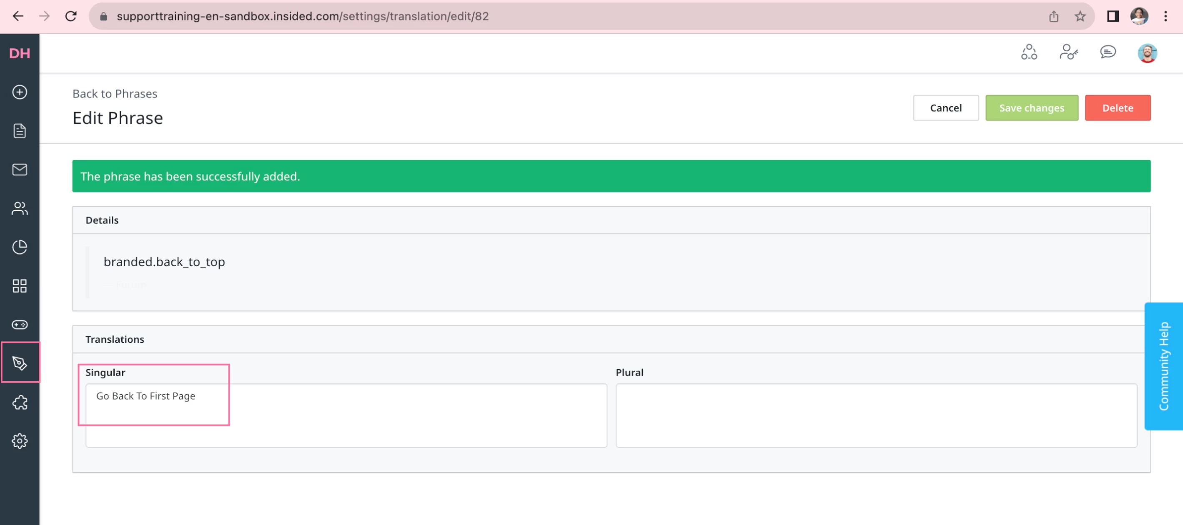Viewport: 1183px width, 525px height.
Task: Open the integrations puzzle icon in sidebar
Action: click(19, 402)
